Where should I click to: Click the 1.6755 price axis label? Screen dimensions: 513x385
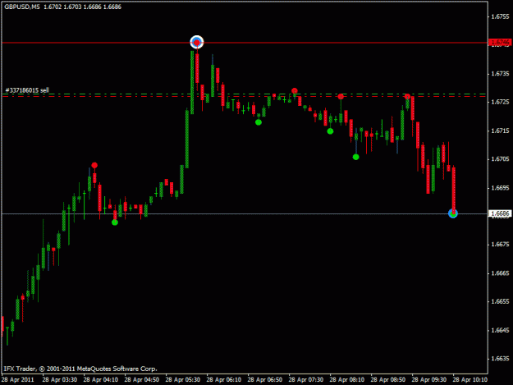pos(500,16)
